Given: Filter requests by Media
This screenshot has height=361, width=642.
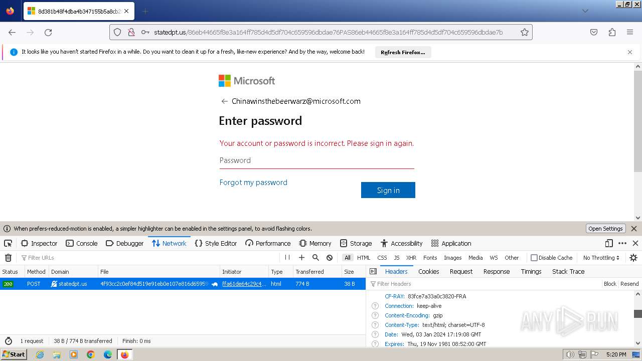Looking at the screenshot, I should coord(475,258).
